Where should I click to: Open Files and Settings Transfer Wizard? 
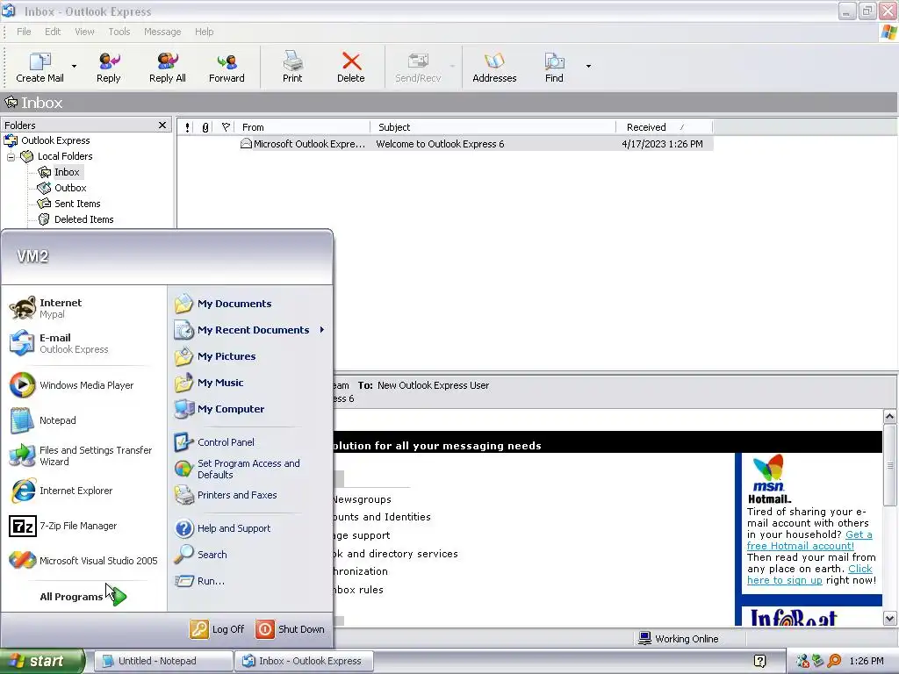pyautogui.click(x=83, y=455)
